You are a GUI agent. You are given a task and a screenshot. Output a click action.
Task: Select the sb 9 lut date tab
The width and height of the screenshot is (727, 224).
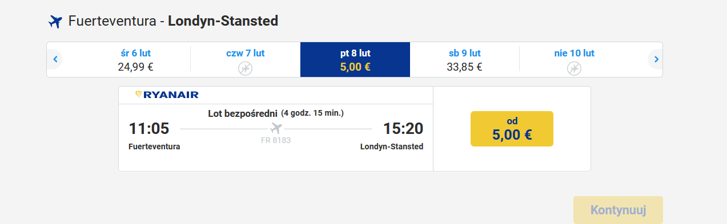465,60
